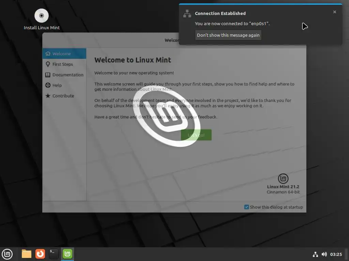
Task: Open the Linux Mint start menu
Action: click(7, 254)
